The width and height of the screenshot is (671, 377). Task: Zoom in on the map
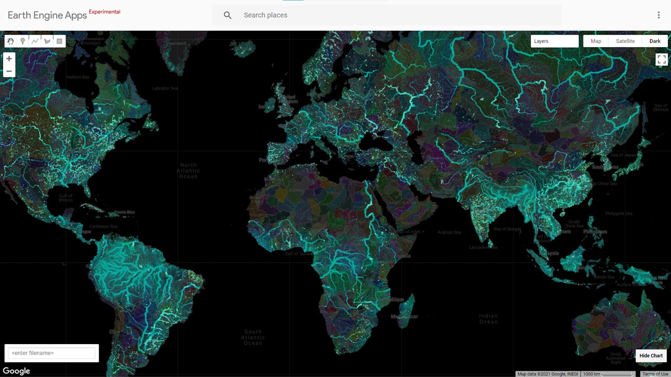pyautogui.click(x=8, y=59)
